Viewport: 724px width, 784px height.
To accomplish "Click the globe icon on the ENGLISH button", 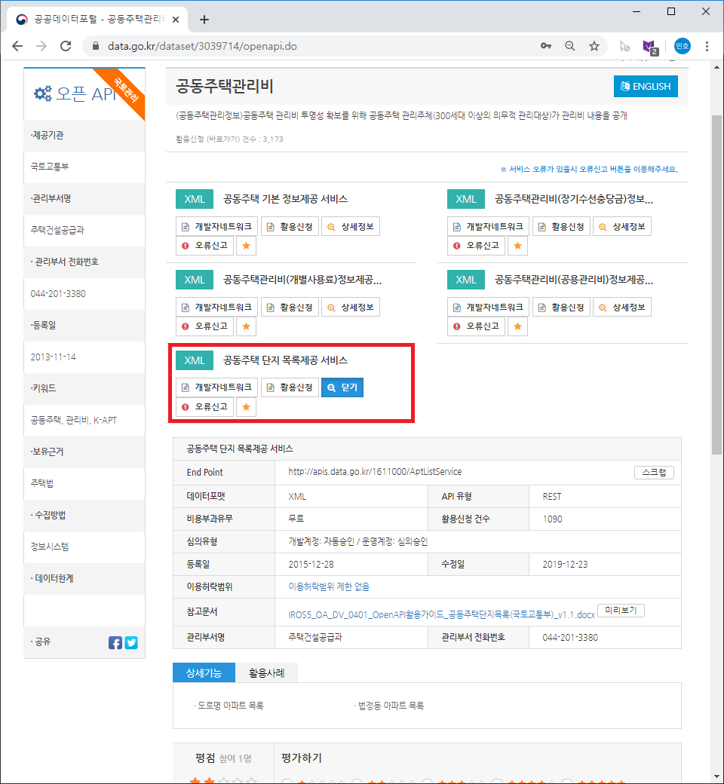I will pyautogui.click(x=624, y=86).
